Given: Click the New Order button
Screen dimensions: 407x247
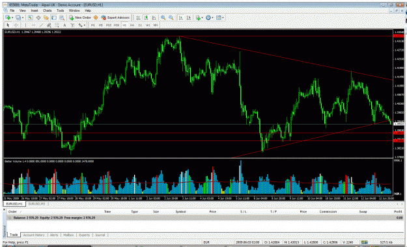Looking at the screenshot, I should 80,18.
